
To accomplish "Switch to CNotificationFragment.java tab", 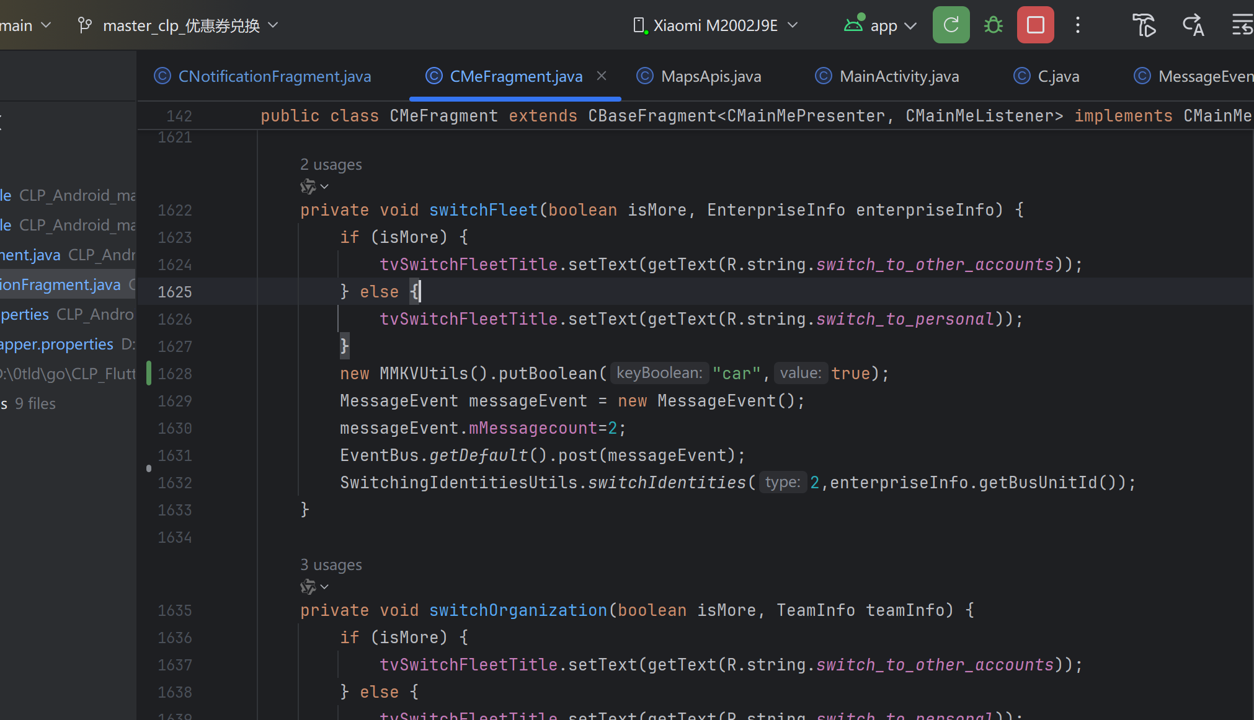I will [263, 76].
